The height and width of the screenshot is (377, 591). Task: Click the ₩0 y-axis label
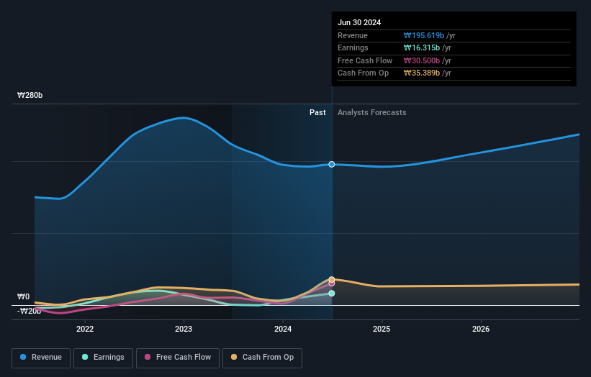[23, 296]
